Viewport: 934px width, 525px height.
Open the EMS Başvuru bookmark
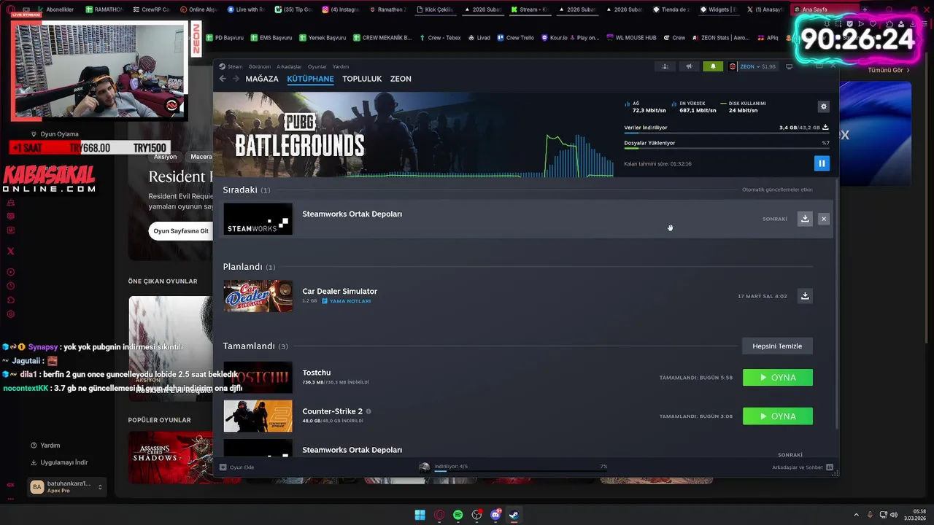pos(271,38)
